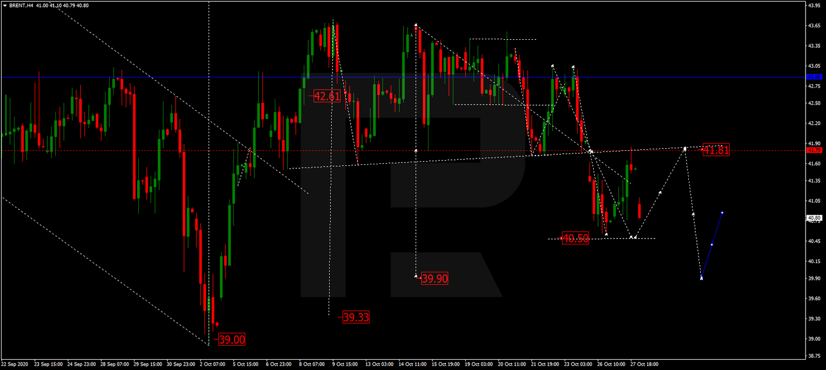This screenshot has width=826, height=370.
Task: Click the 9 Oct 15:00 time label
Action: click(x=345, y=364)
